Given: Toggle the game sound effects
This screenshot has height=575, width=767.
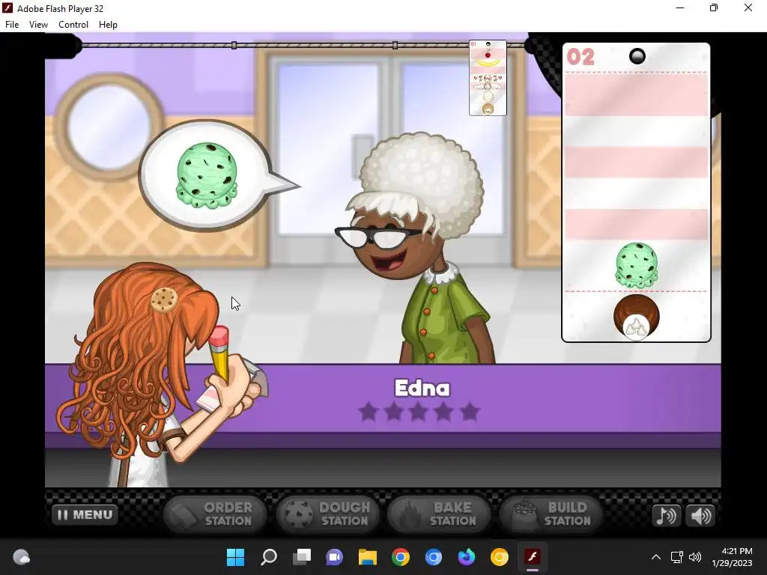Looking at the screenshot, I should pyautogui.click(x=700, y=516).
